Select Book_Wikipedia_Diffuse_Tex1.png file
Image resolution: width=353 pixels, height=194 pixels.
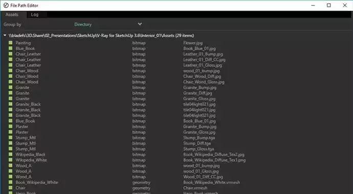pos(214,160)
